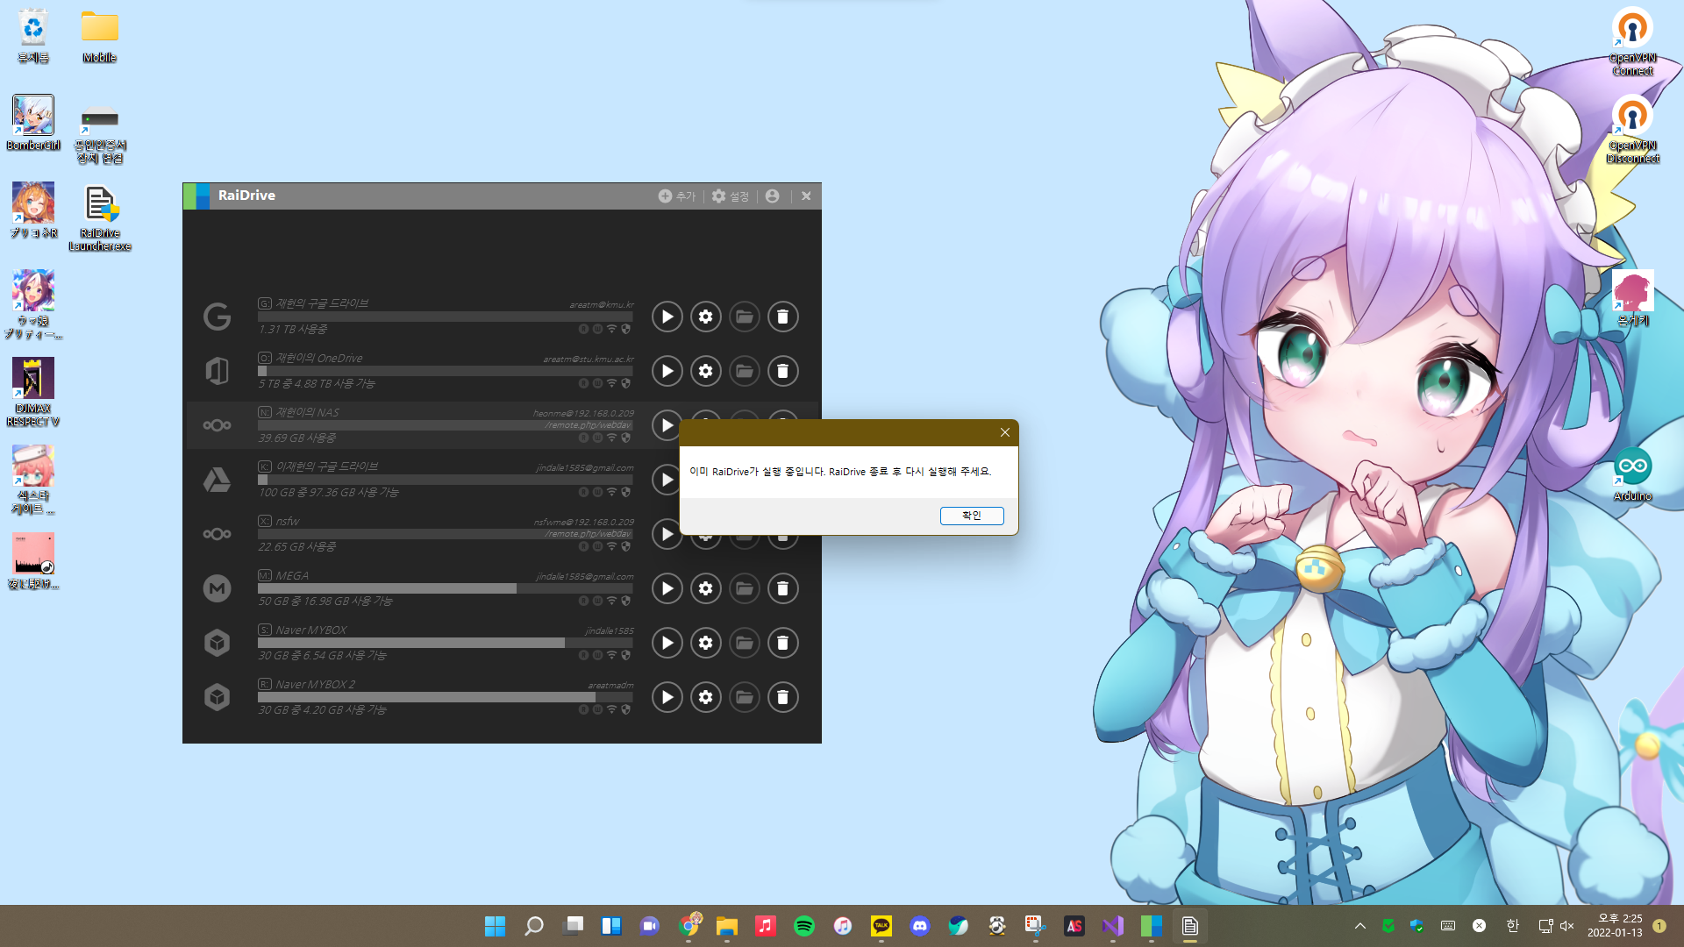Open Spotify from the taskbar
Viewport: 1684px width, 947px height.
tap(803, 926)
